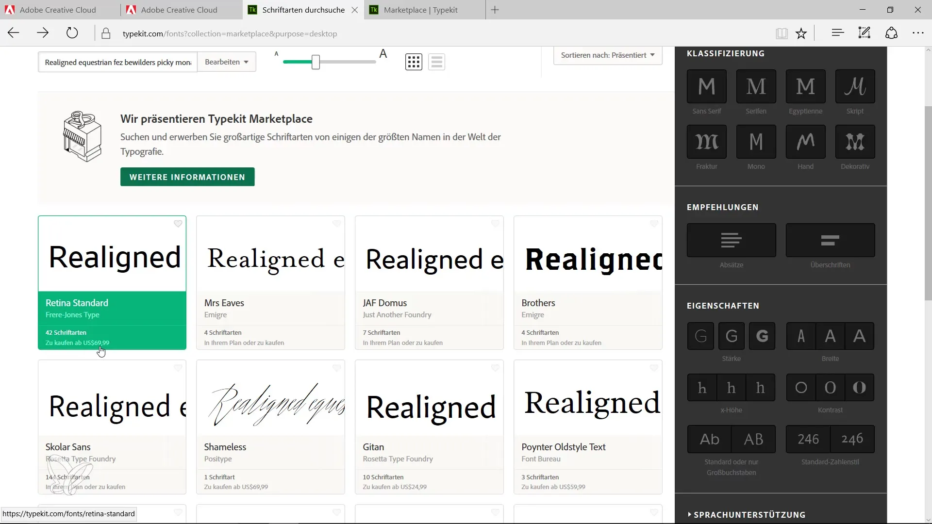Toggle narrow Breite filter
Image resolution: width=932 pixels, height=524 pixels.
pos(801,336)
